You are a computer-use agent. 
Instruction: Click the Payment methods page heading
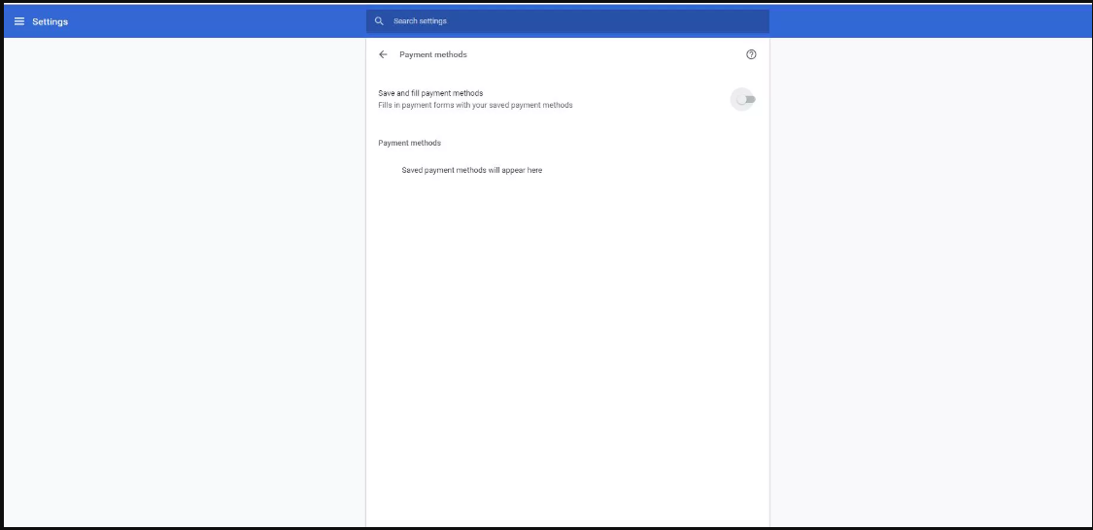(433, 54)
